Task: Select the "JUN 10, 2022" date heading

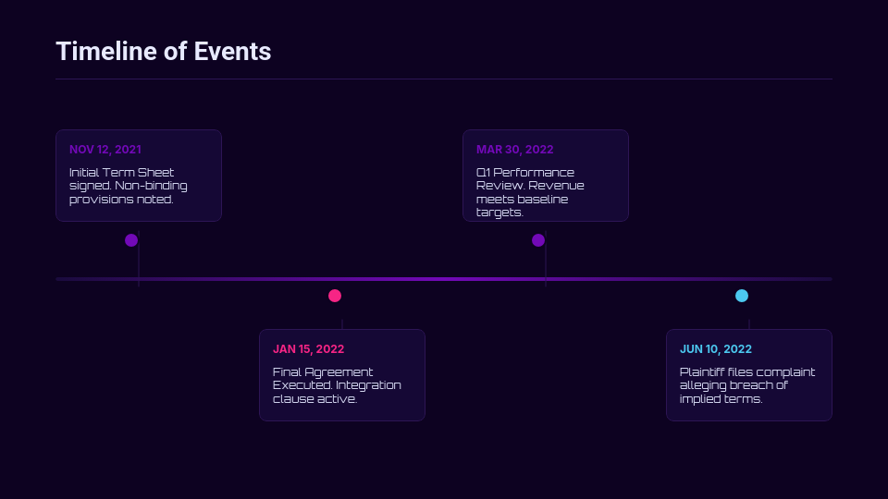Action: pos(716,349)
